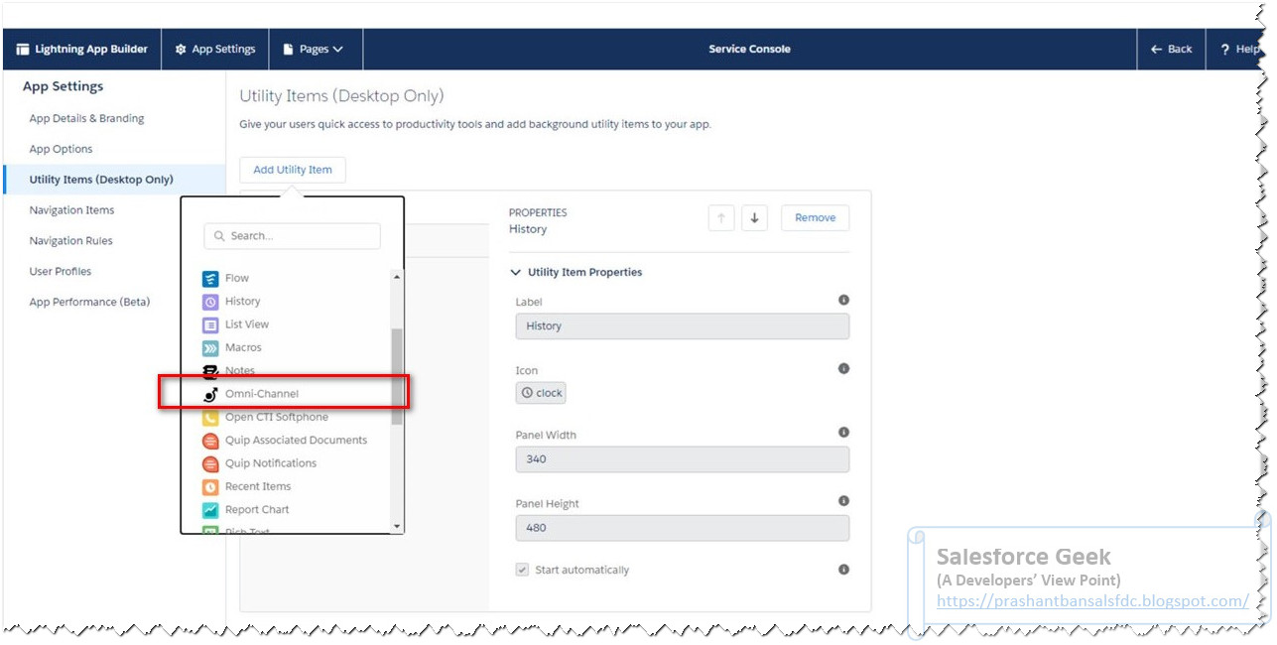Click the Lightning App Builder logo icon
This screenshot has height=645, width=1277.
point(23,50)
